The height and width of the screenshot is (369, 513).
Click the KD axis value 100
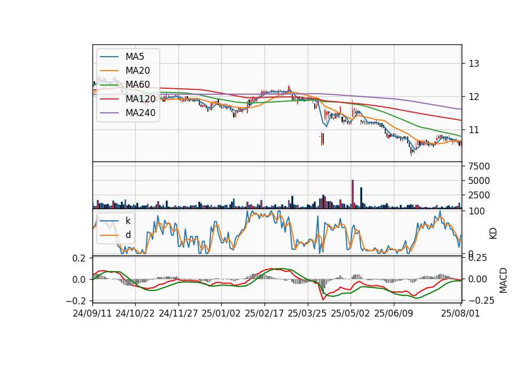click(x=477, y=211)
